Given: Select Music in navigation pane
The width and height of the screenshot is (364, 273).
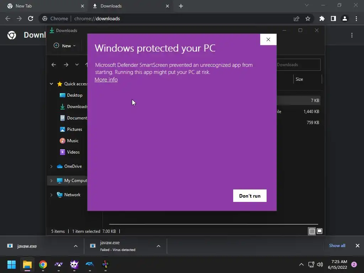Looking at the screenshot, I should [69, 141].
